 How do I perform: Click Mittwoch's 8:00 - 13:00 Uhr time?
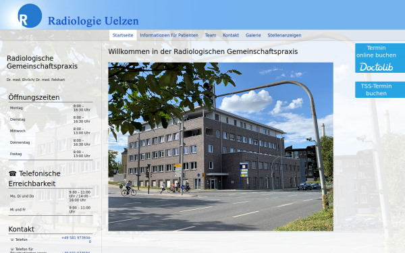(82, 131)
